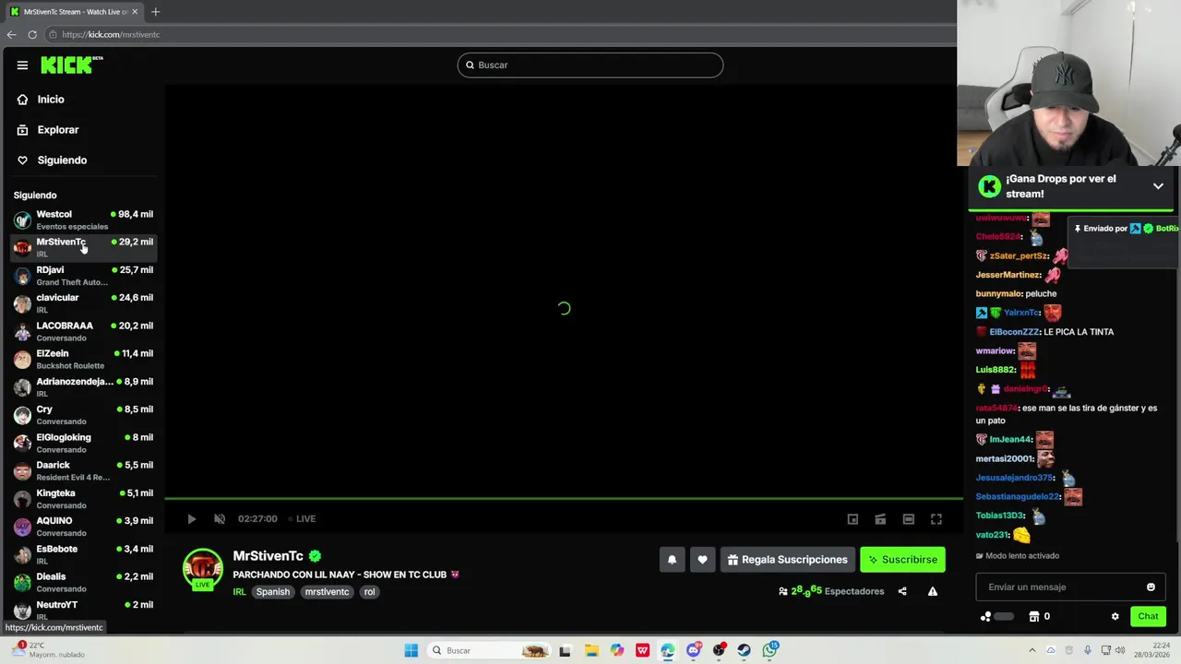Reload the page in browser

point(32,35)
